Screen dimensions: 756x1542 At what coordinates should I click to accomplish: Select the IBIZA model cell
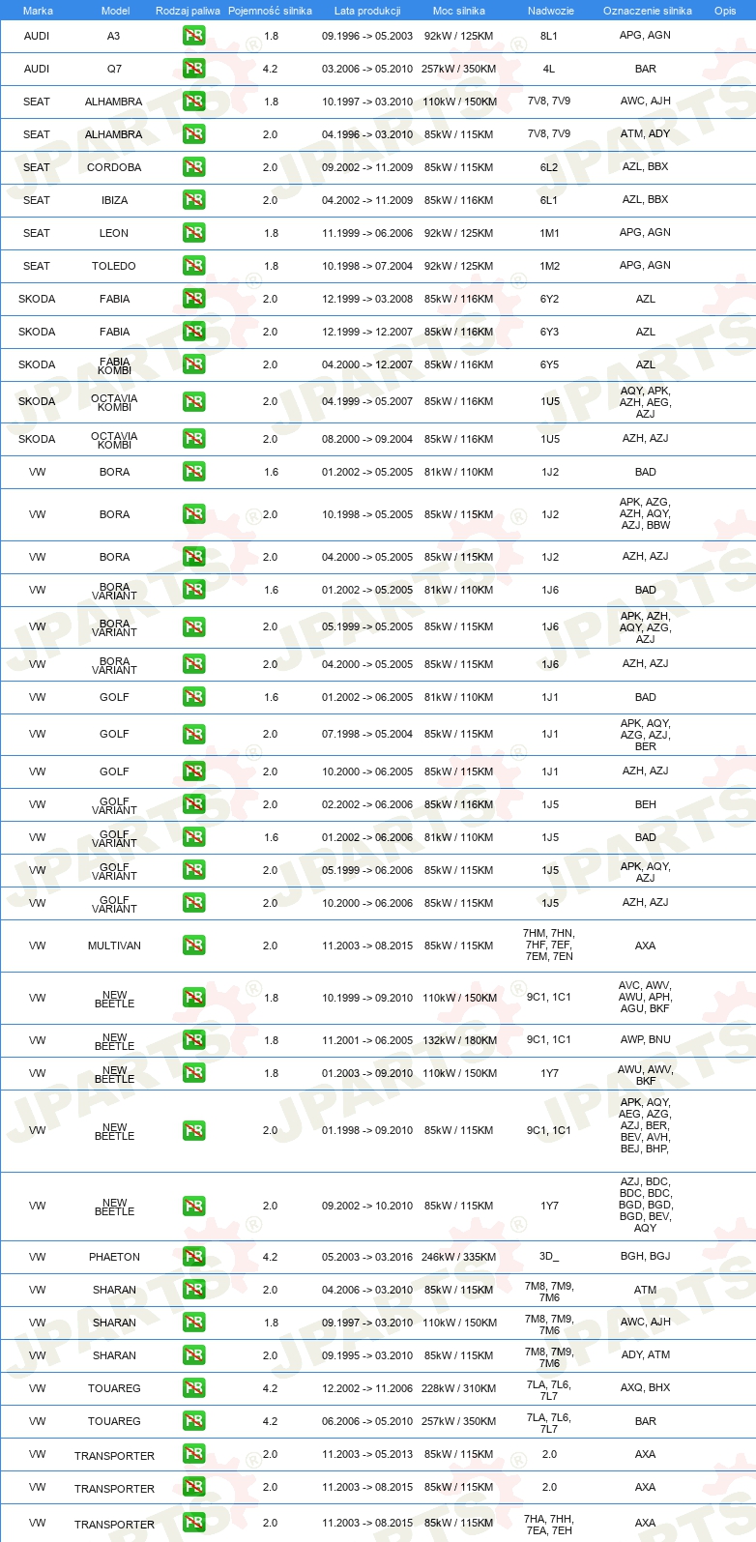(114, 200)
